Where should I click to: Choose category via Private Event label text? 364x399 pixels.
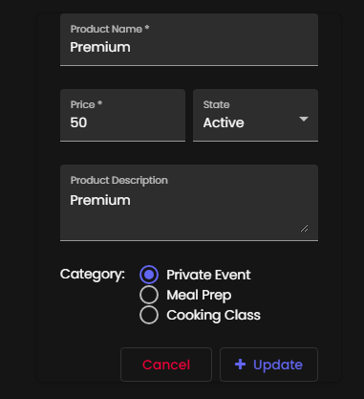[208, 275]
